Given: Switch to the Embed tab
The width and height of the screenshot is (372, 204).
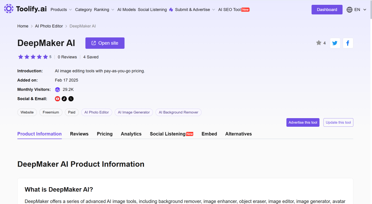Looking at the screenshot, I should 209,134.
